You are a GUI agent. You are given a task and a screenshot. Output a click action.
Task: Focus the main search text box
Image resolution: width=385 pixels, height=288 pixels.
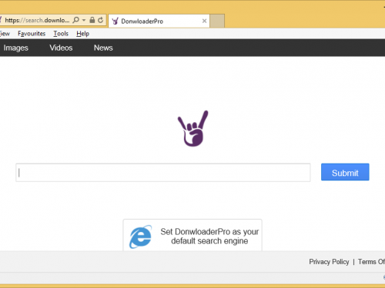click(163, 173)
